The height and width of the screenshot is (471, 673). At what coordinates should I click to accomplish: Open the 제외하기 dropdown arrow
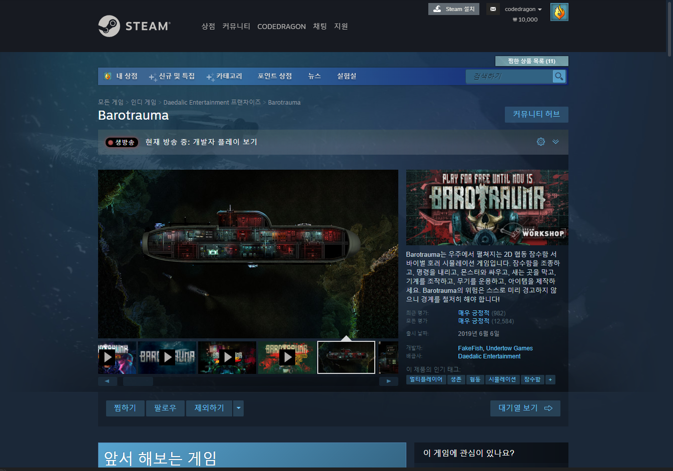(239, 408)
